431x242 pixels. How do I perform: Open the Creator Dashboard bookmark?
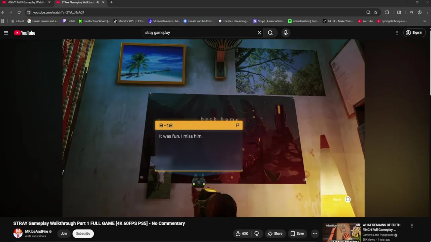pos(94,21)
